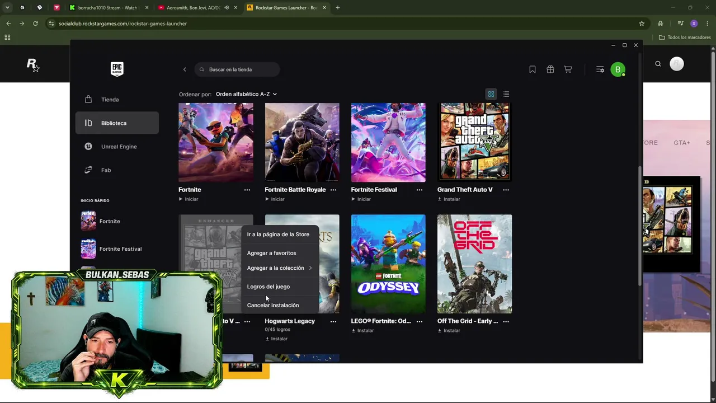Image resolution: width=716 pixels, height=403 pixels.
Task: Open the Fortnite cover art thumbnail
Action: point(216,142)
